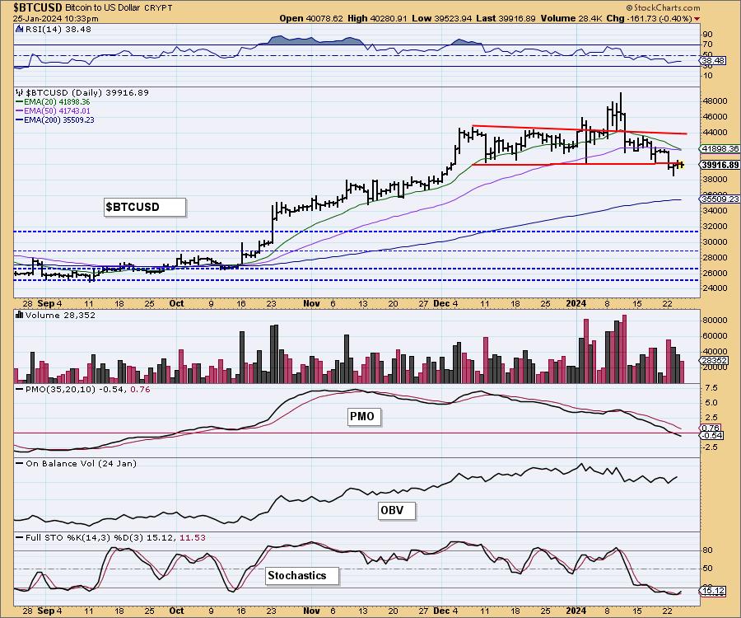The width and height of the screenshot is (741, 618).
Task: Click the small RSI chart icon
Action: 20,29
